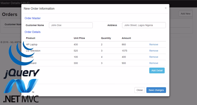Select the Unit Price column header
Image resolution: width=197 pixels, height=105 pixels.
(x=79, y=38)
